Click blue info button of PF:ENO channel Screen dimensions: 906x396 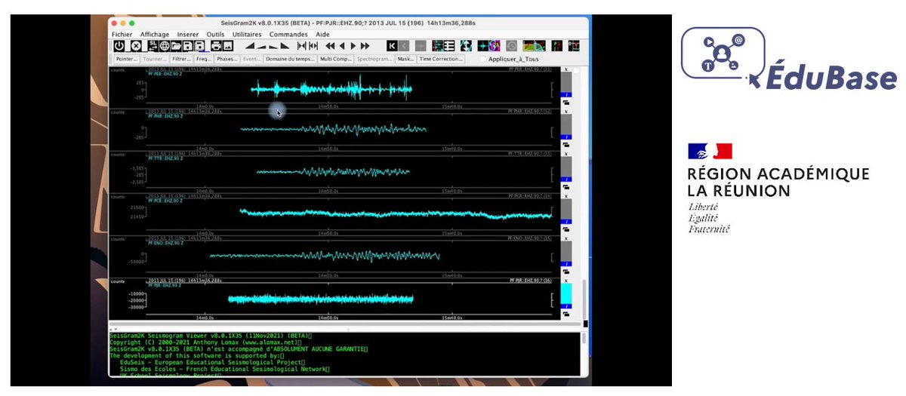tap(566, 264)
